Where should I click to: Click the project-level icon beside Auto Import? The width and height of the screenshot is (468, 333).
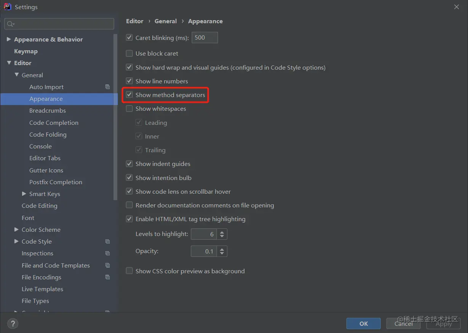107,87
